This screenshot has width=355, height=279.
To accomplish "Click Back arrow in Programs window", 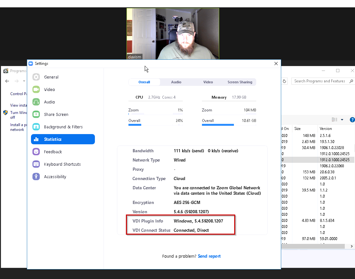I will point(7,81).
